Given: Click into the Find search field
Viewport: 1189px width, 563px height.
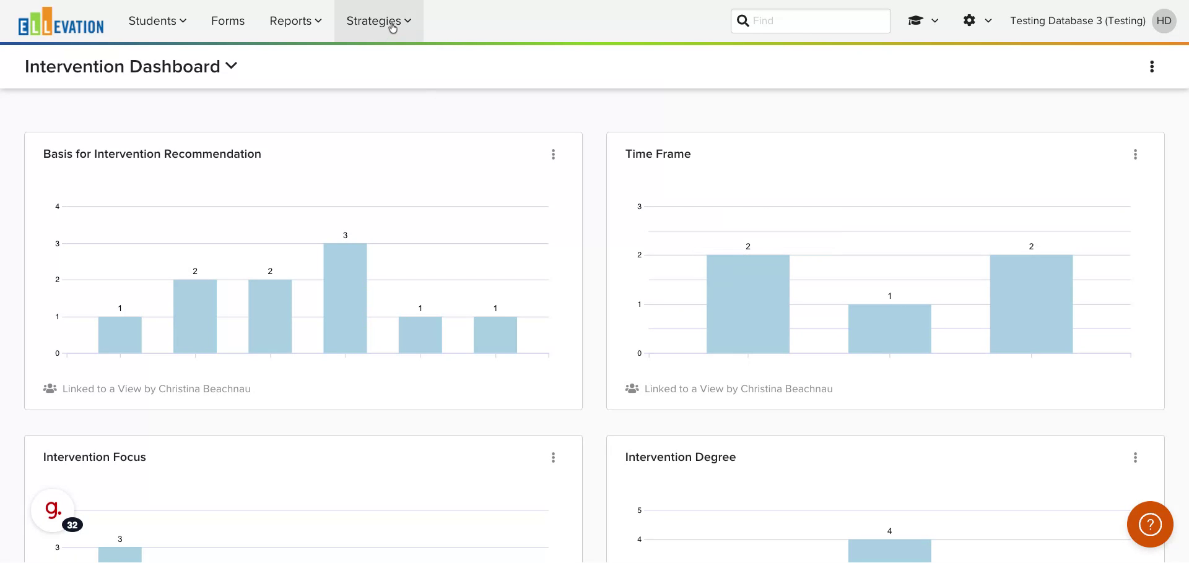Looking at the screenshot, I should tap(817, 21).
